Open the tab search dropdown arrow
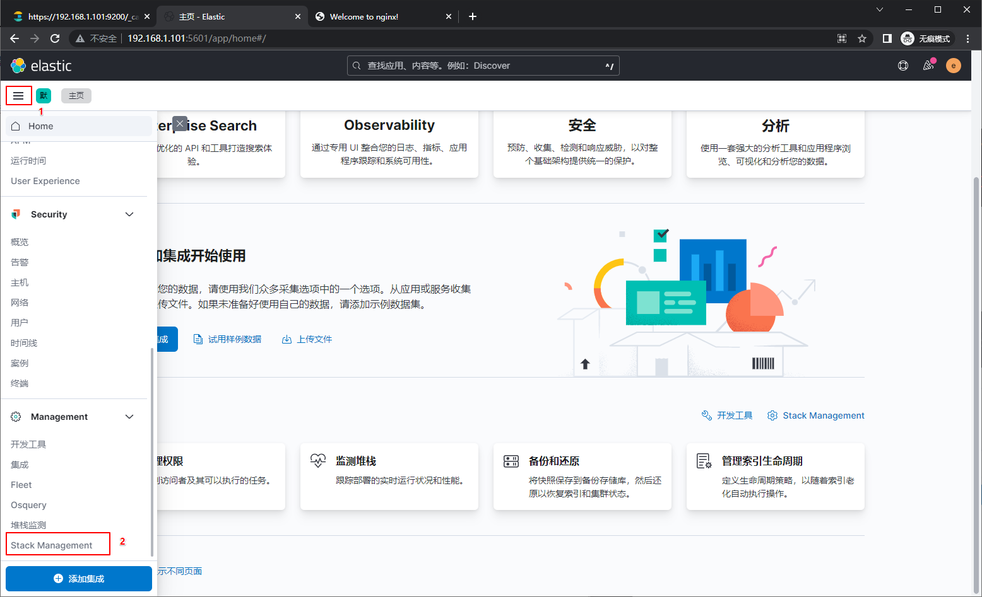The height and width of the screenshot is (597, 982). click(880, 9)
